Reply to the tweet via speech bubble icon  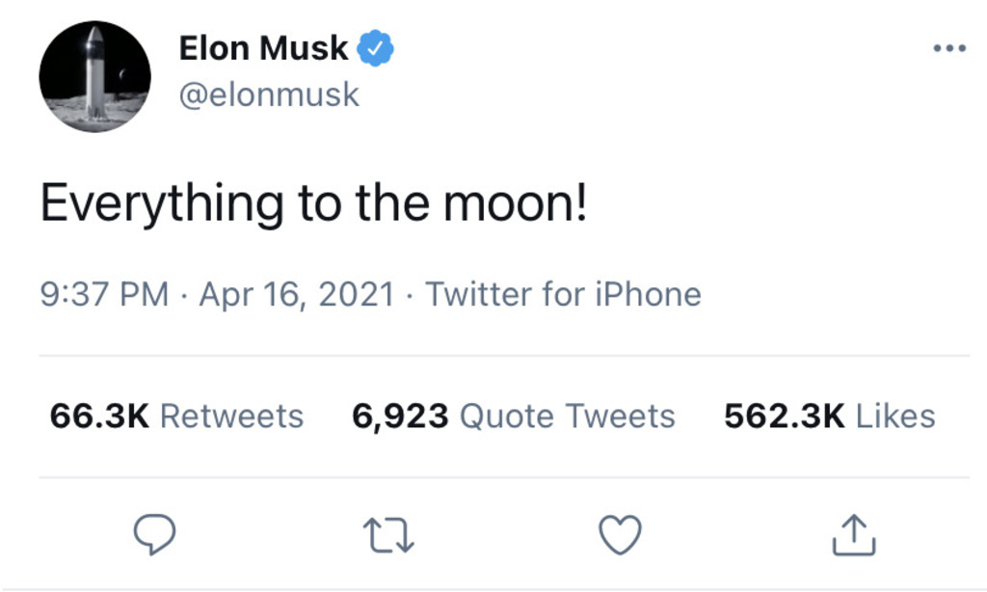pyautogui.click(x=153, y=535)
